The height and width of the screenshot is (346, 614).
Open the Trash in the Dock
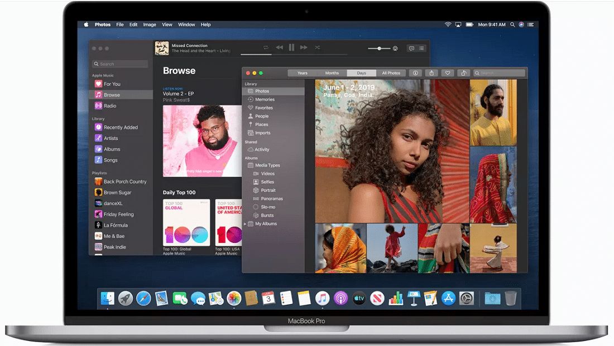pyautogui.click(x=510, y=298)
